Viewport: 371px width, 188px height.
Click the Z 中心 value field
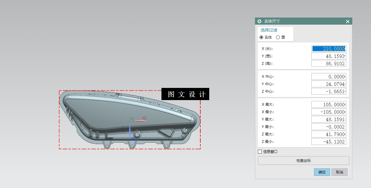point(329,91)
